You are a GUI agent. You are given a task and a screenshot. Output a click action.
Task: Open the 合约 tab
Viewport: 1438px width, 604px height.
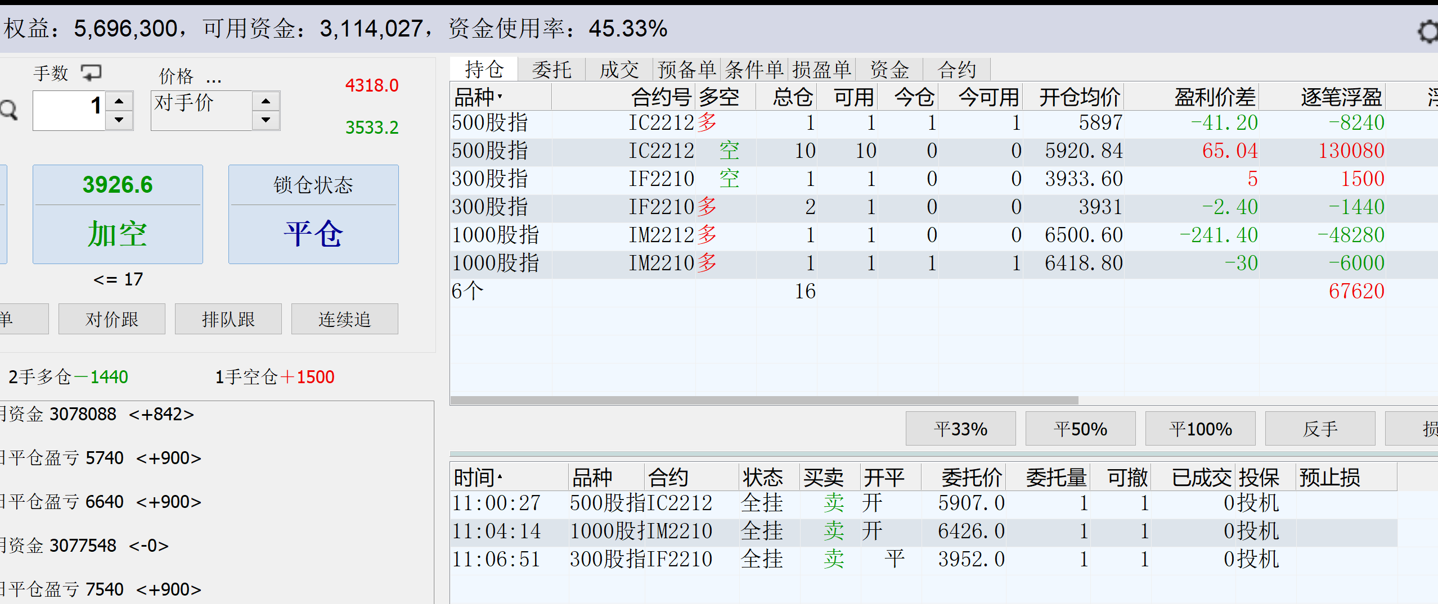pos(957,70)
